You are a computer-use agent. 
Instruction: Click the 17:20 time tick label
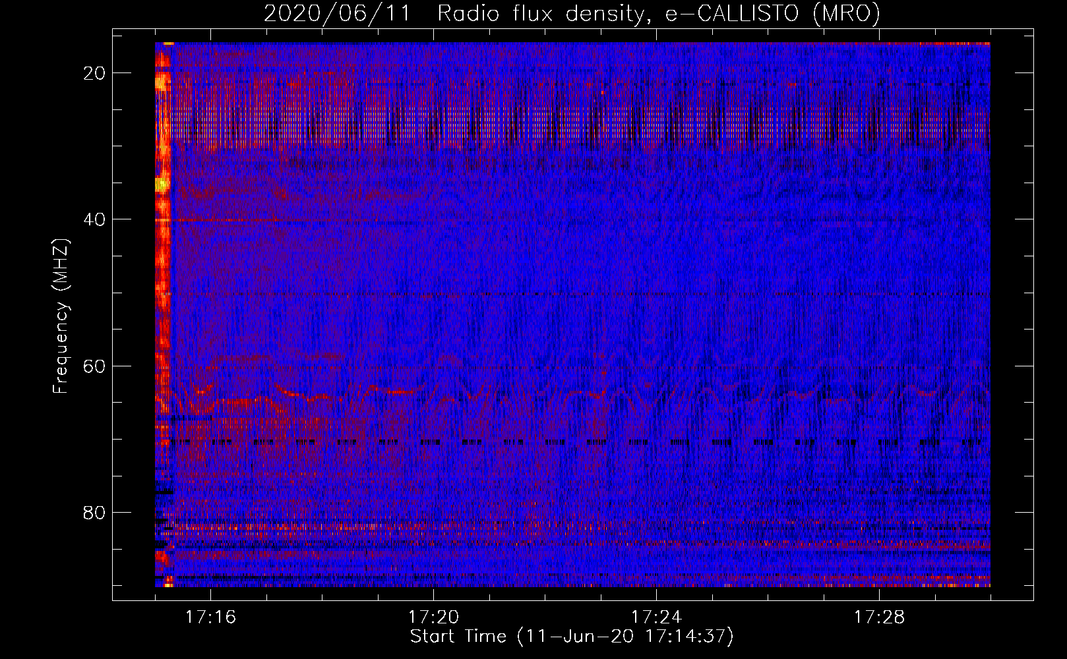tap(434, 617)
